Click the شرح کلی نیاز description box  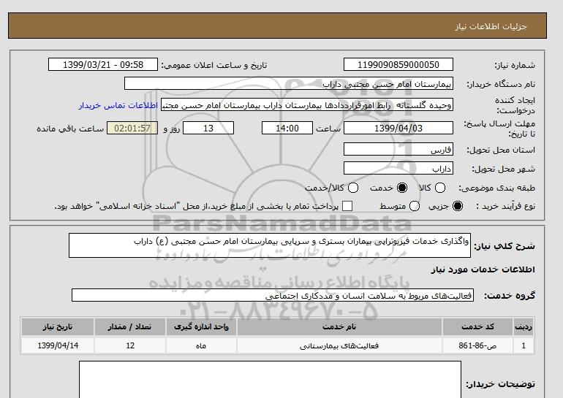(x=270, y=245)
